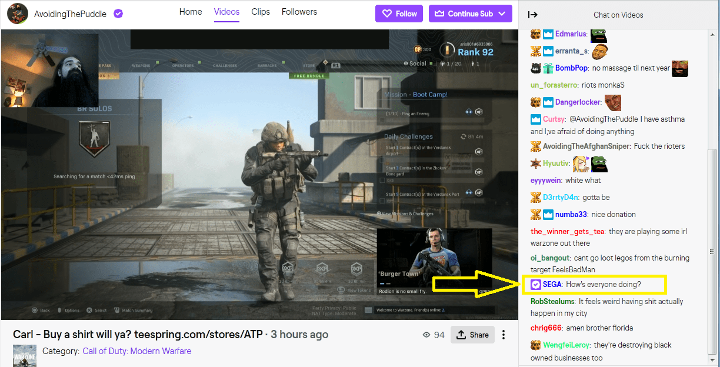Click the subscriber badge next to WengfeiLeroy

[536, 345]
